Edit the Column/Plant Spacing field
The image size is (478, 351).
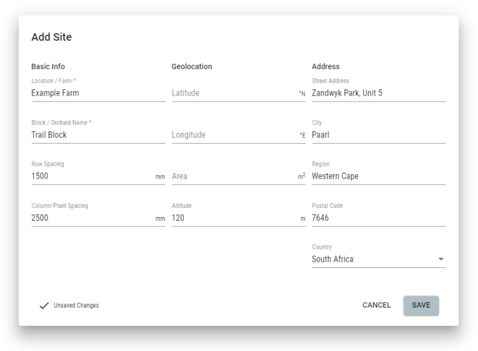point(91,218)
